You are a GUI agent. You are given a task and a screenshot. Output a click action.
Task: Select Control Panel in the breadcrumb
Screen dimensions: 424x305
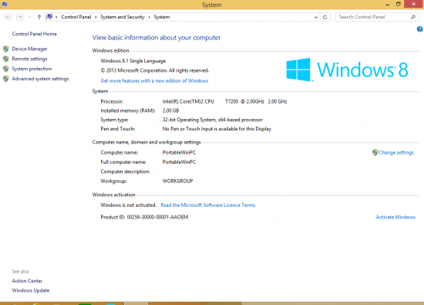point(76,17)
